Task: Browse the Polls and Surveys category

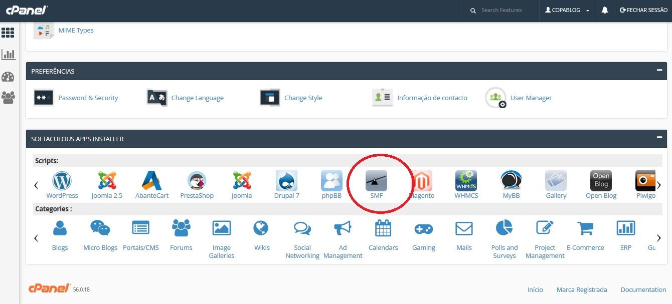Action: (505, 239)
